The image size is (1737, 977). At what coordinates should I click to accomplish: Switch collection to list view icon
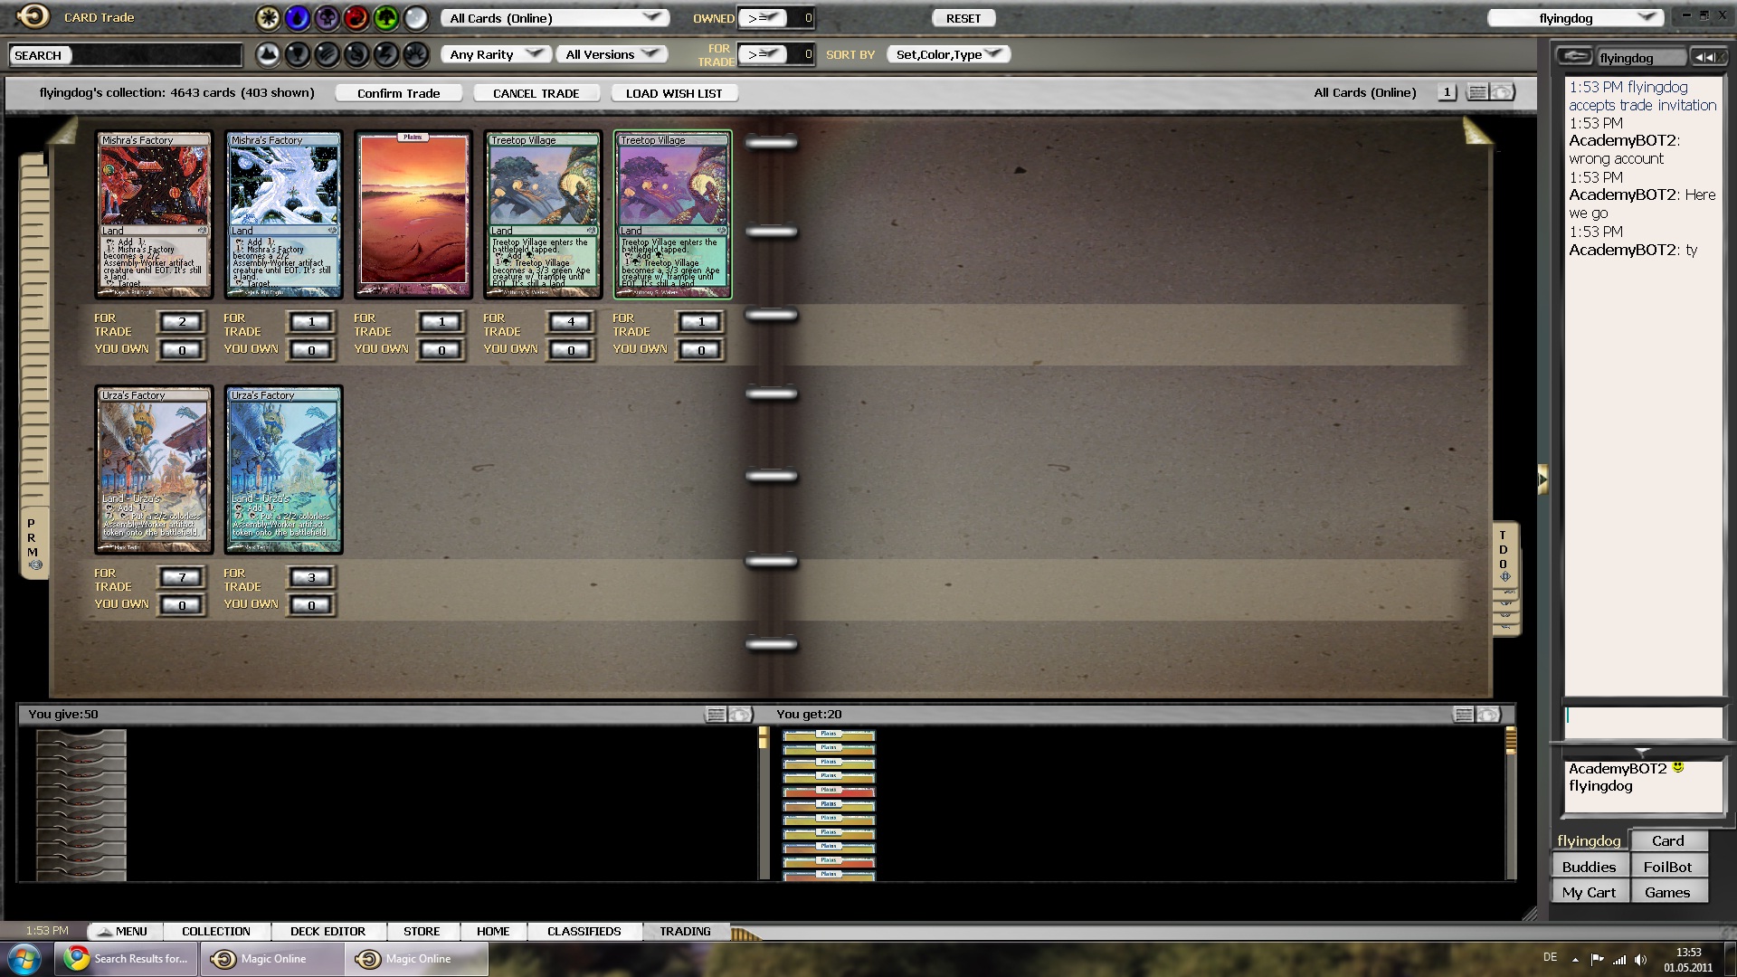click(1476, 92)
